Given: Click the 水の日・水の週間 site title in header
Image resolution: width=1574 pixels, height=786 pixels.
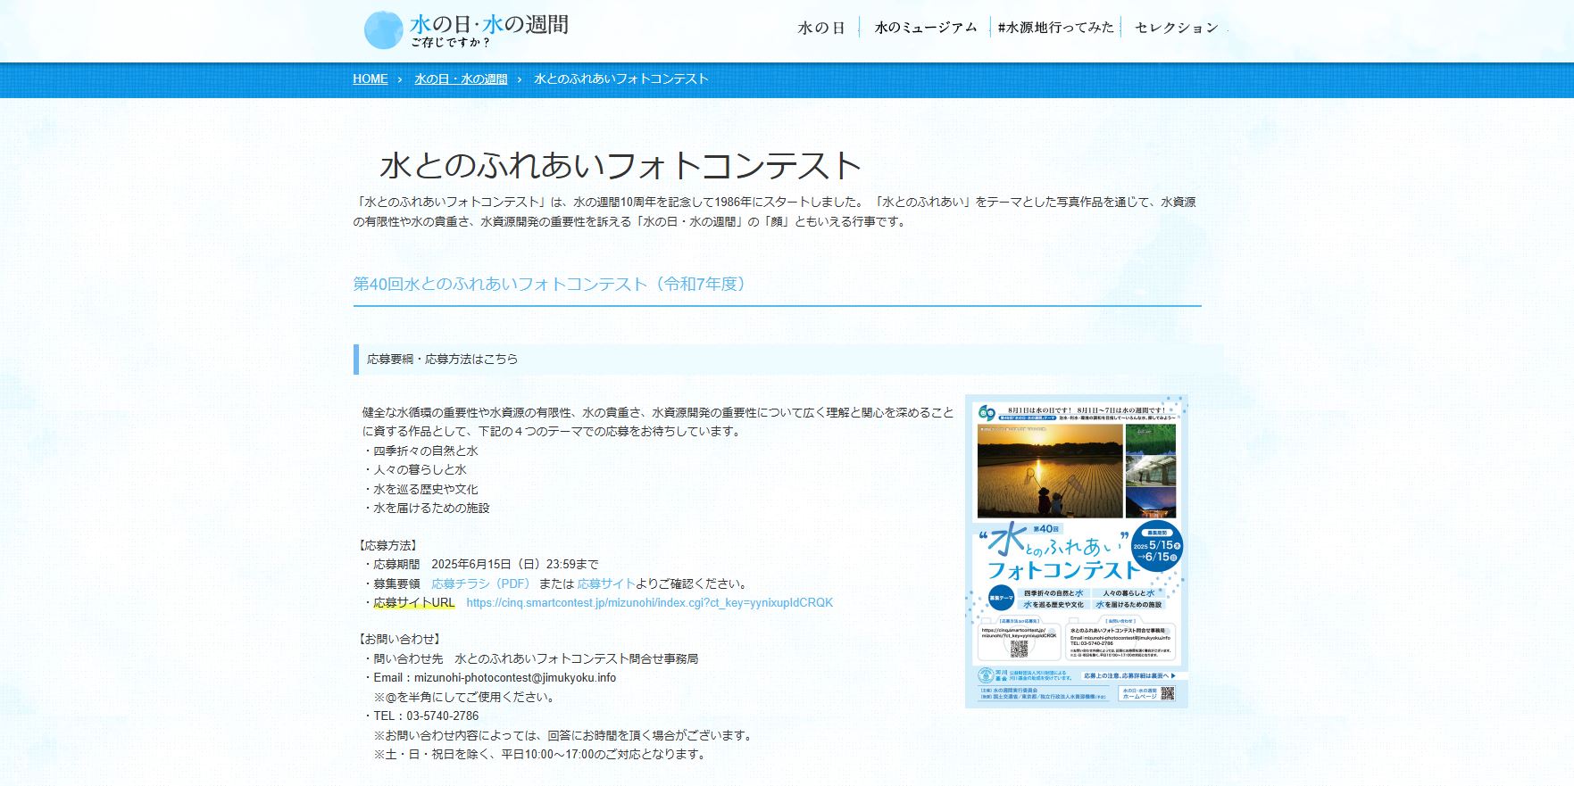Looking at the screenshot, I should 488,25.
